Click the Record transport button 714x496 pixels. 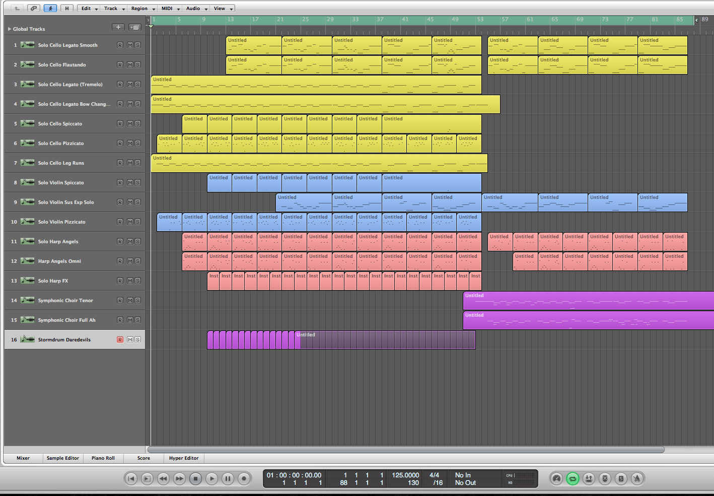(x=244, y=478)
